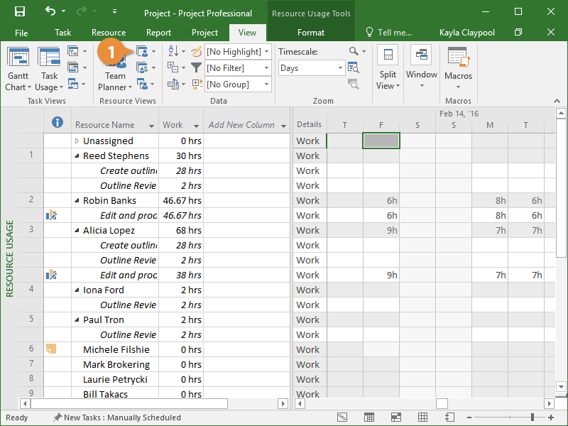Open the File menu
568x426 pixels.
click(21, 33)
